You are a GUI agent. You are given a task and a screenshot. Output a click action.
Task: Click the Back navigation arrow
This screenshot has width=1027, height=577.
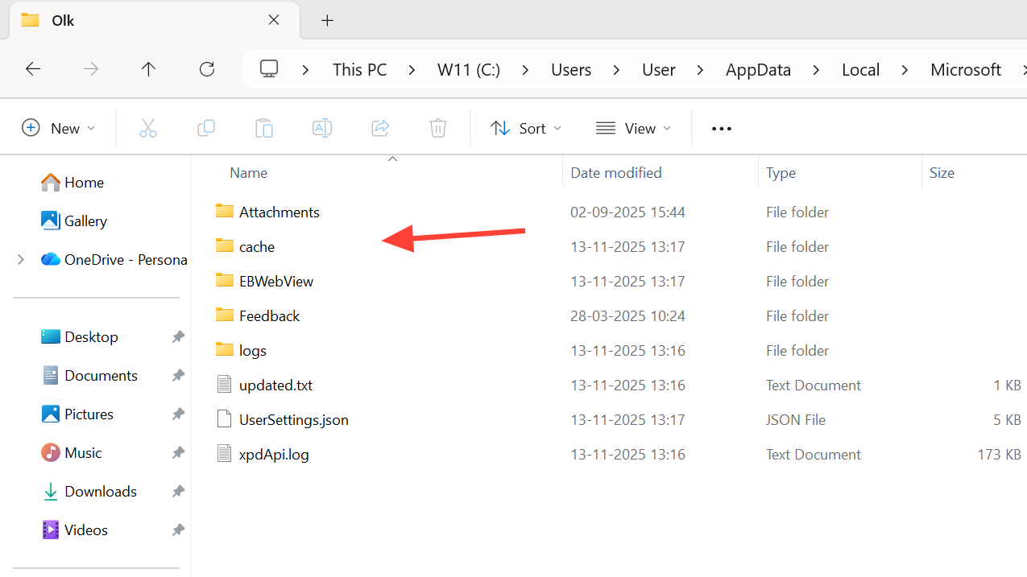coord(33,69)
